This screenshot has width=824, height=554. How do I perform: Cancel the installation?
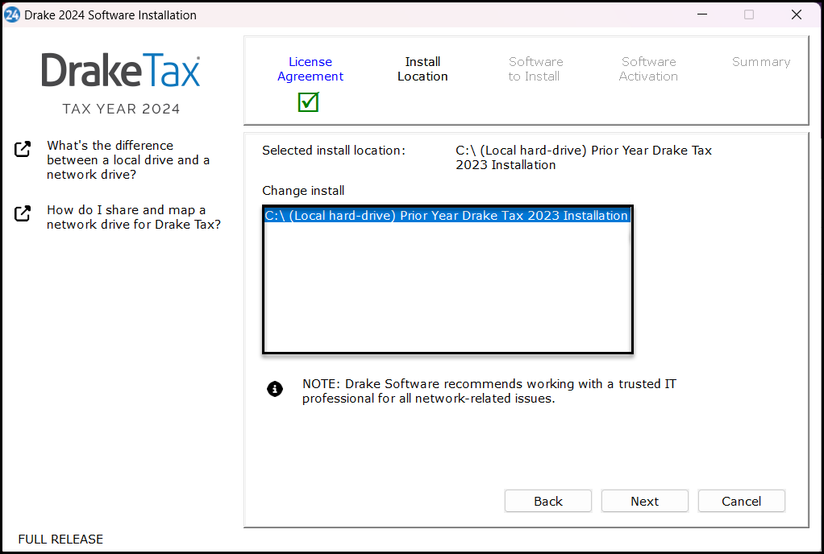pyautogui.click(x=742, y=501)
